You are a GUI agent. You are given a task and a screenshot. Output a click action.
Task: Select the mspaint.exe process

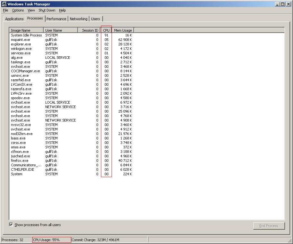pos(71,40)
